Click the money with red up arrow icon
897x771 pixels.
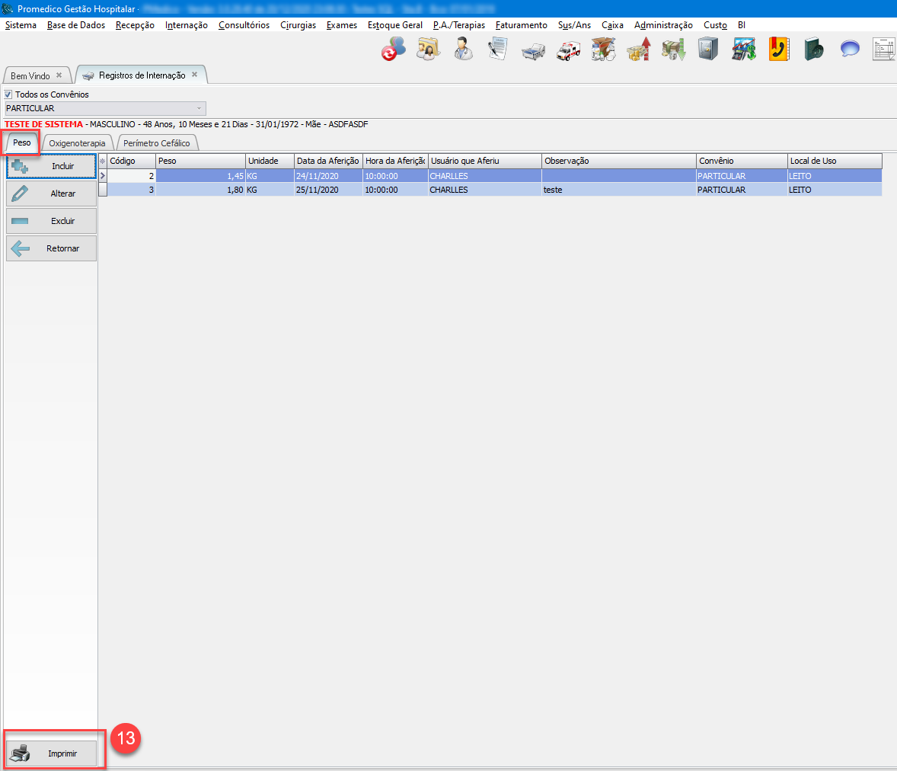638,50
